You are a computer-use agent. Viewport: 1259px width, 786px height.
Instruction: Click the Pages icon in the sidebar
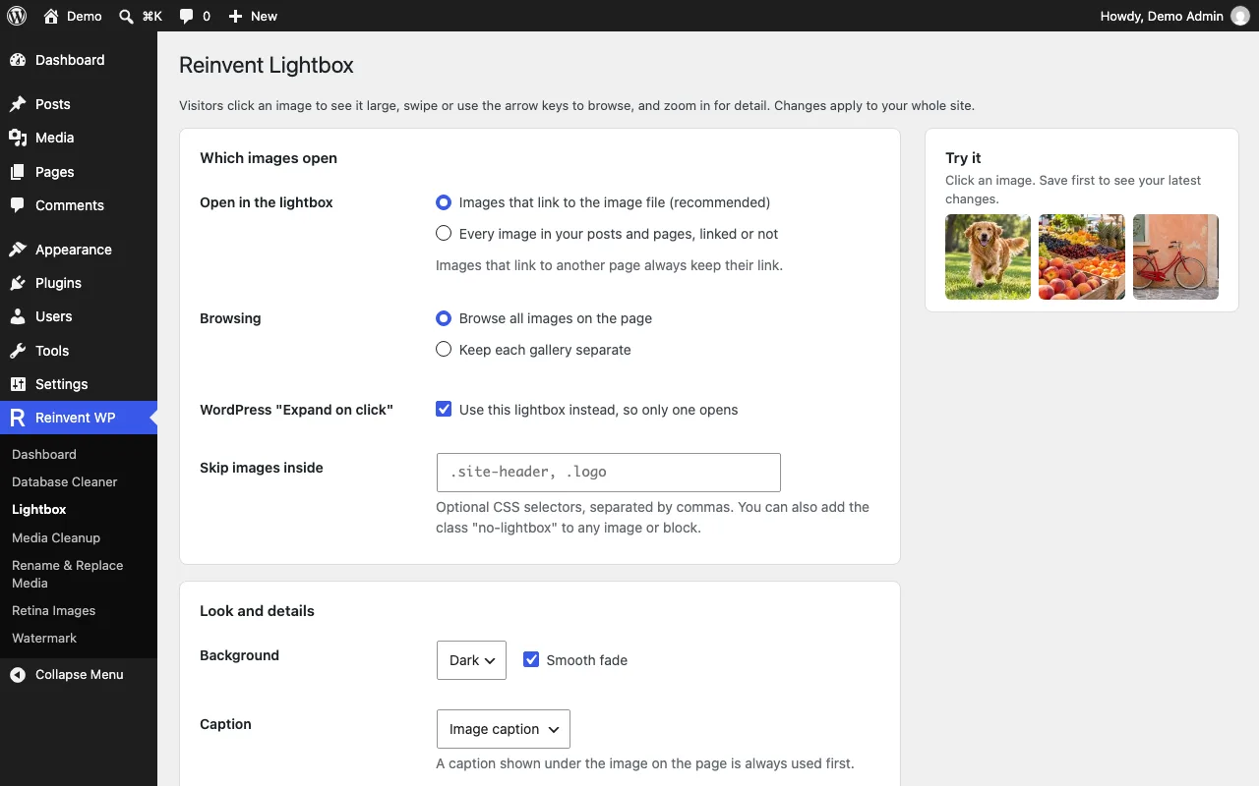pyautogui.click(x=18, y=172)
